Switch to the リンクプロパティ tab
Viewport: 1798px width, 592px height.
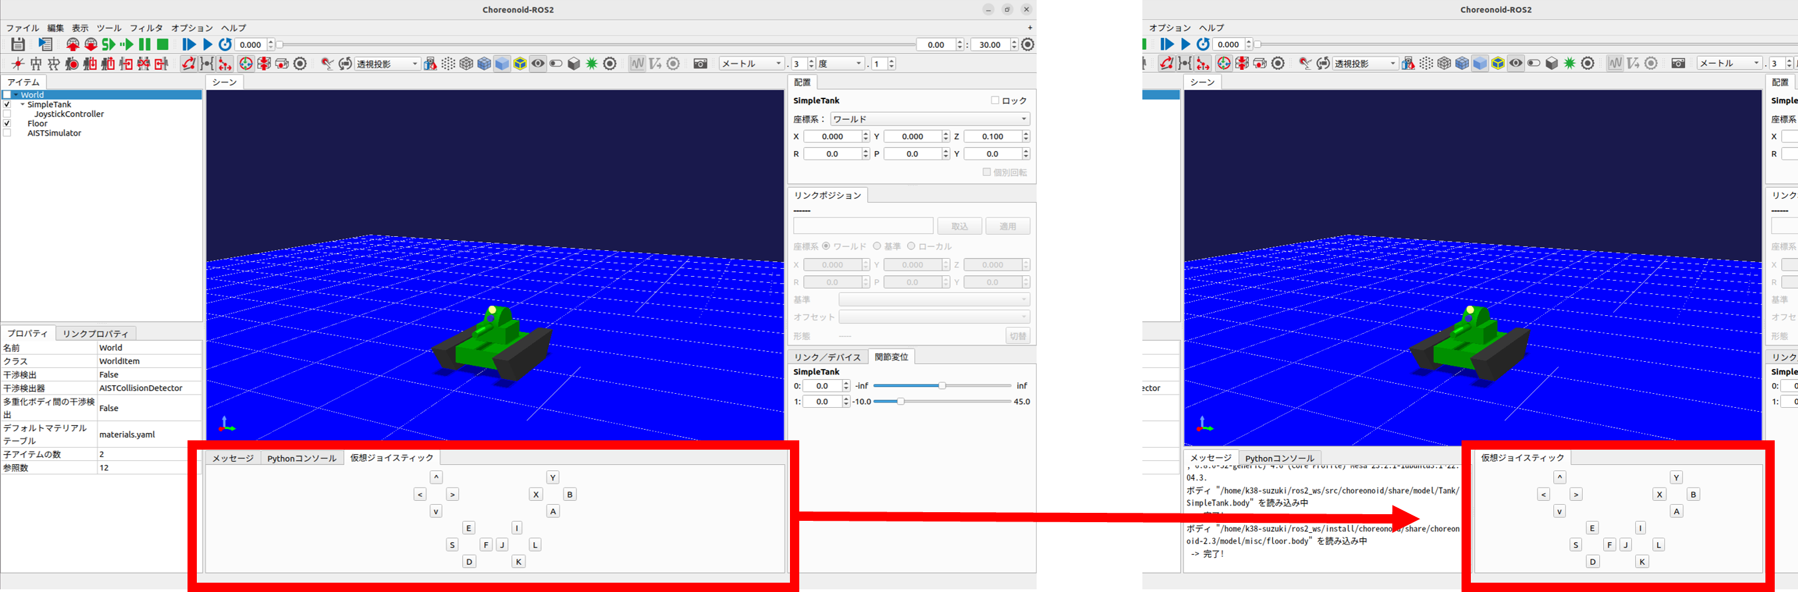point(96,334)
